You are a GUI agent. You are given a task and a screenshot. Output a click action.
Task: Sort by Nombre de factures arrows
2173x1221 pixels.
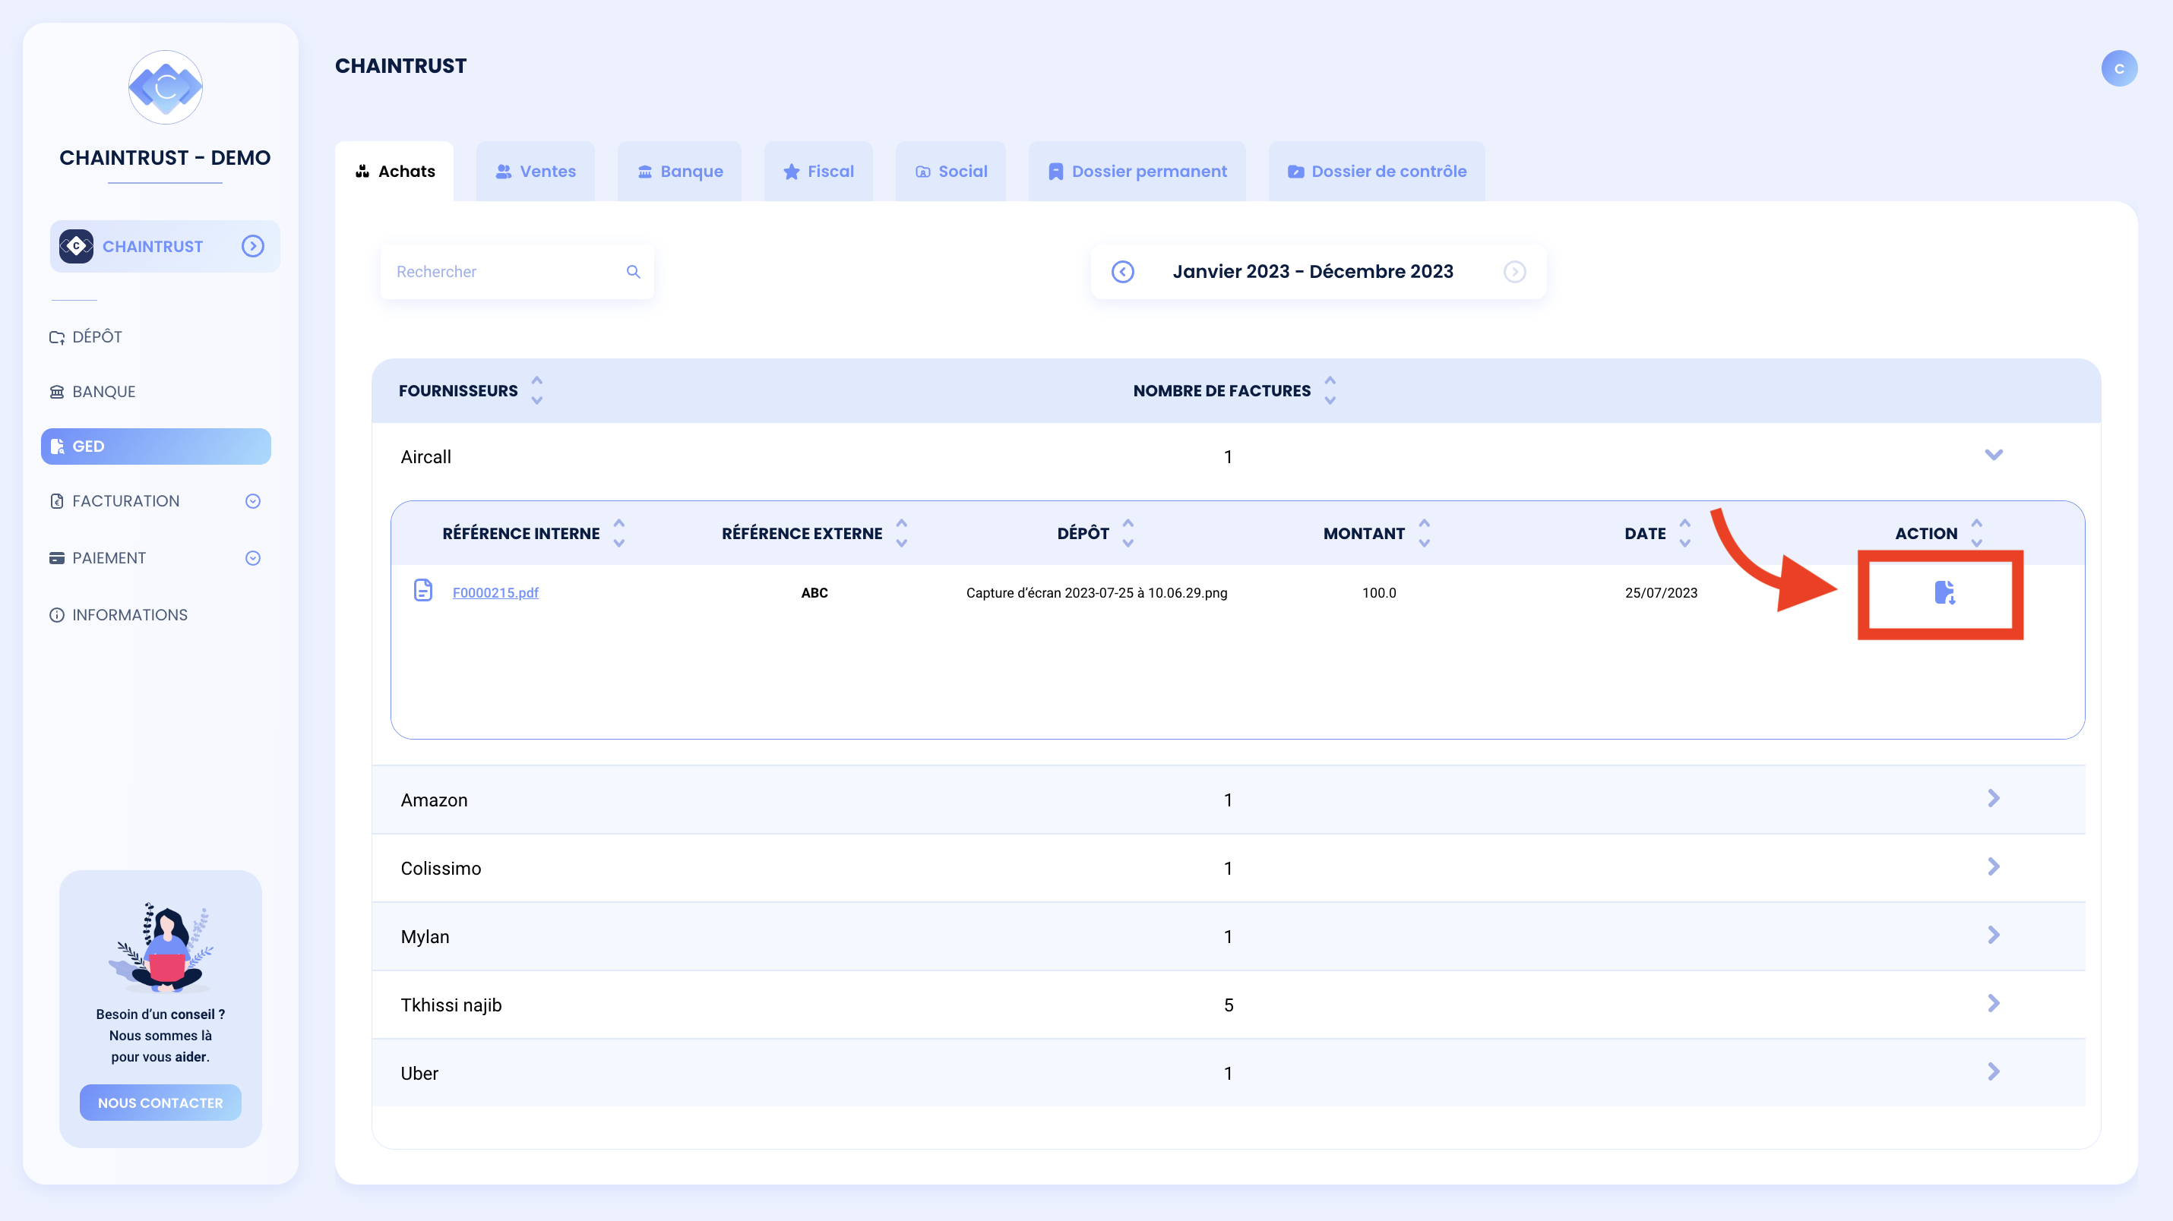[1330, 390]
